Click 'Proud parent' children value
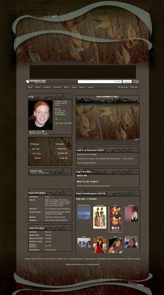Image resolution: width=164 pixels, height=295 pixels. [x=51, y=250]
